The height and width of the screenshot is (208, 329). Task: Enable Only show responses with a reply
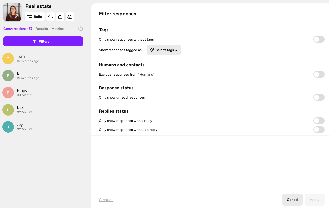click(319, 121)
